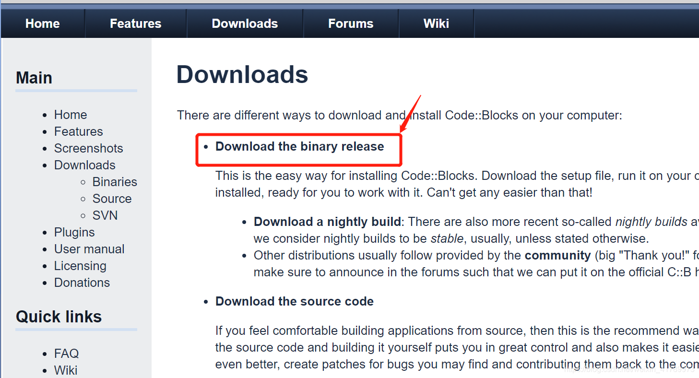Click 'Download a nightly build' link

click(x=327, y=222)
